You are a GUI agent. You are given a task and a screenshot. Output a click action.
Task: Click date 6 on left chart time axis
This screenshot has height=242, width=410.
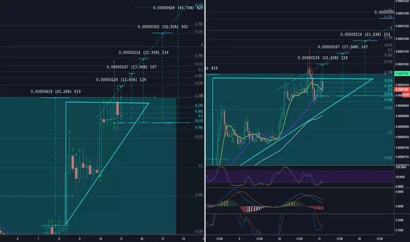pyautogui.click(x=18, y=239)
